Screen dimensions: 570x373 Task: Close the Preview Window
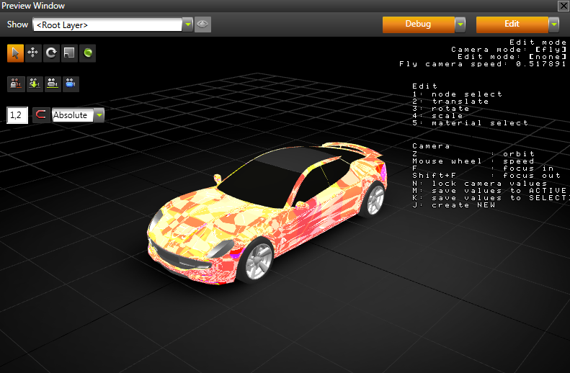pos(563,5)
